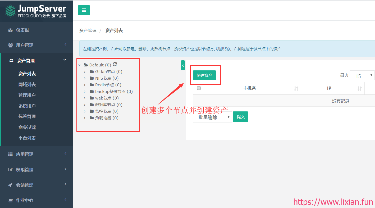This screenshot has height=208, width=375.
Task: Toggle the sidebar with hamburger menu button
Action: [x=84, y=10]
